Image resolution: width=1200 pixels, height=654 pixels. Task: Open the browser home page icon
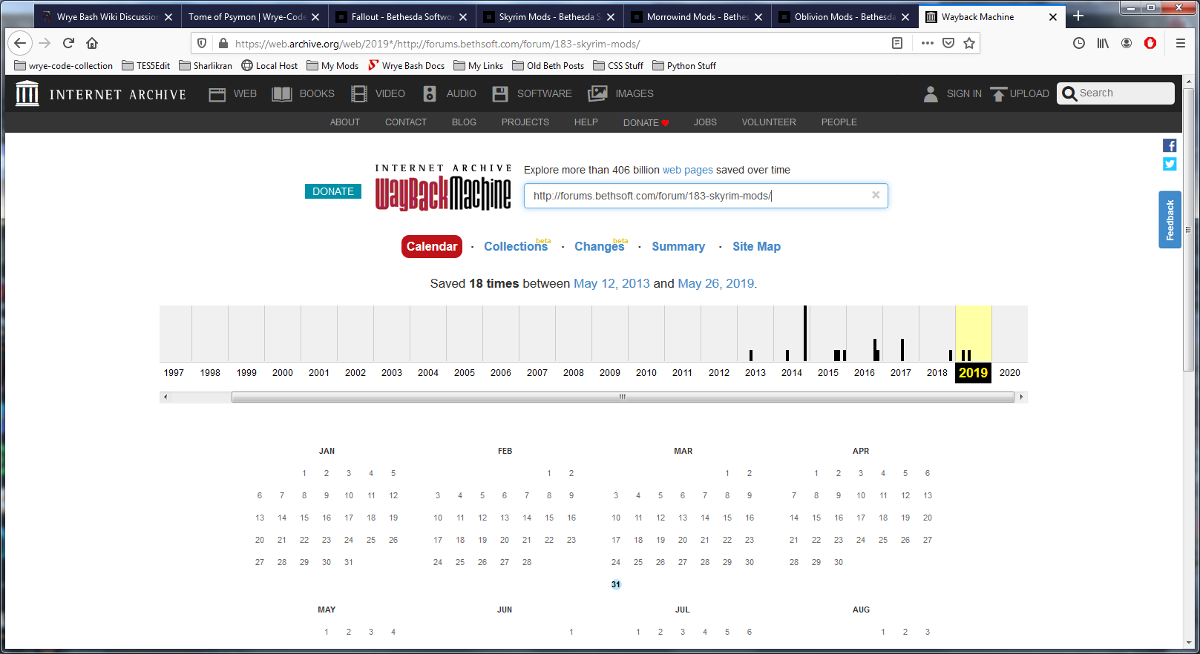(x=92, y=43)
